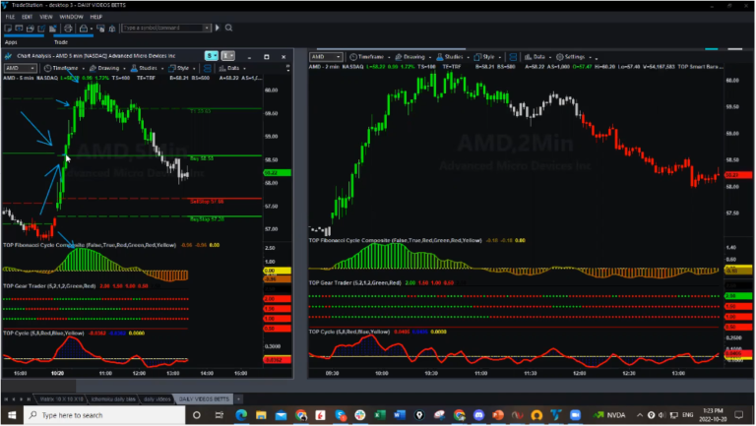This screenshot has height=426, width=756.
Task: Click the blue stacked-panels icon in the 5 min chart toolbar
Action: 208,69
